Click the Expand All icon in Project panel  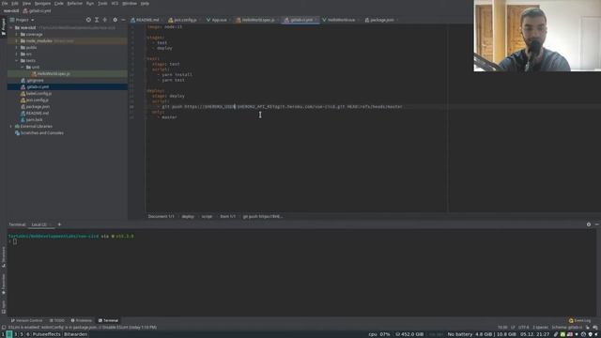[x=97, y=20]
